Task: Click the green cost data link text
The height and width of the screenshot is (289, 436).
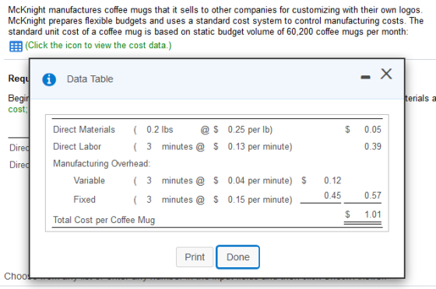Action: point(98,45)
